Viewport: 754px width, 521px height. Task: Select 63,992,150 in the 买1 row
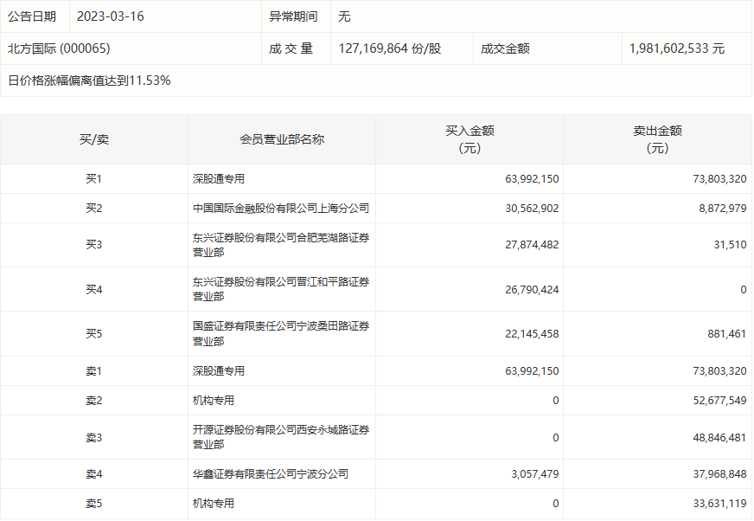(x=532, y=179)
